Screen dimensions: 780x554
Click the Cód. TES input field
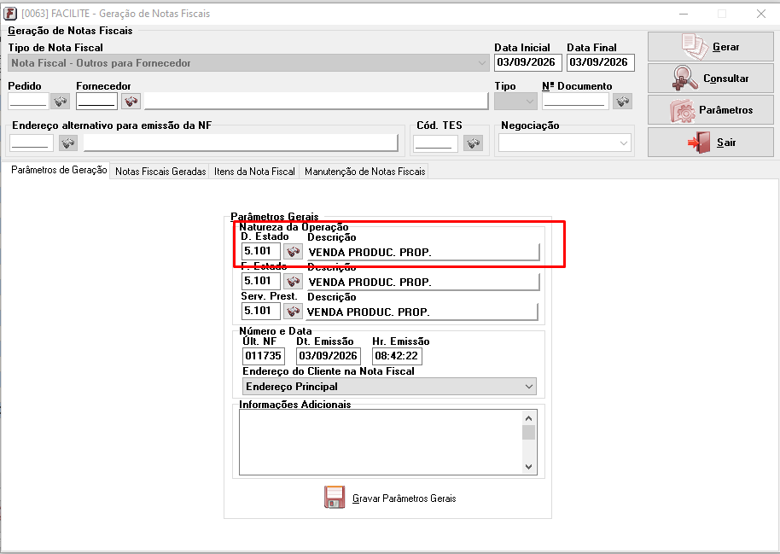coord(436,143)
